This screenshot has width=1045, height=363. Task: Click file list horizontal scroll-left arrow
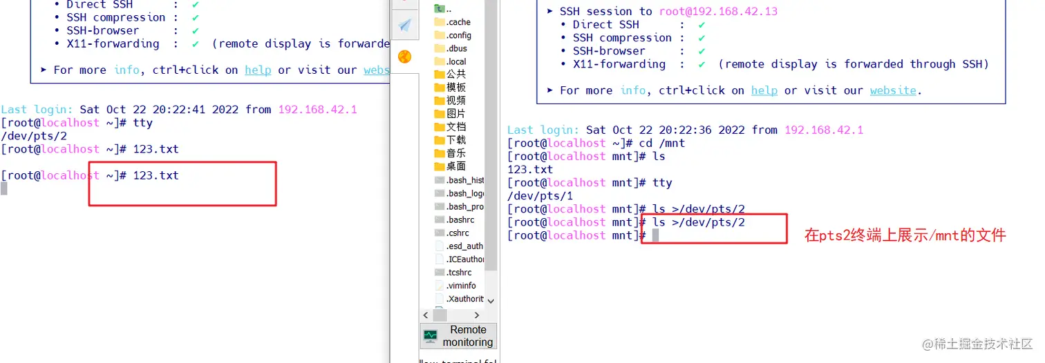point(426,315)
